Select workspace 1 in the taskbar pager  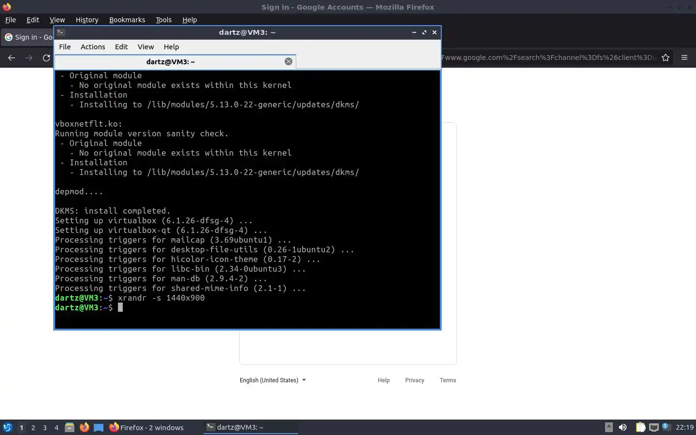coord(21,427)
